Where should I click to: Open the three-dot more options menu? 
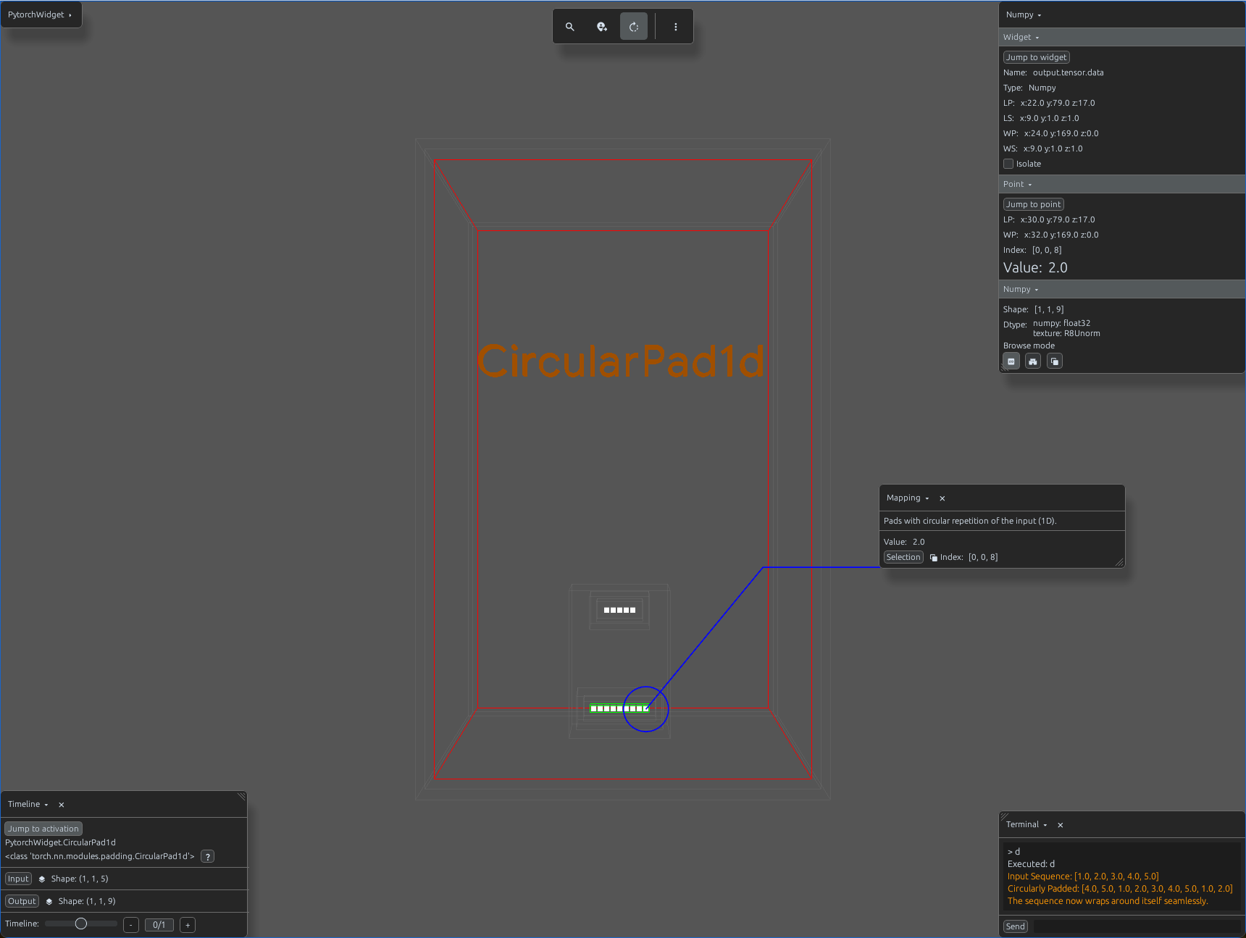[x=676, y=27]
